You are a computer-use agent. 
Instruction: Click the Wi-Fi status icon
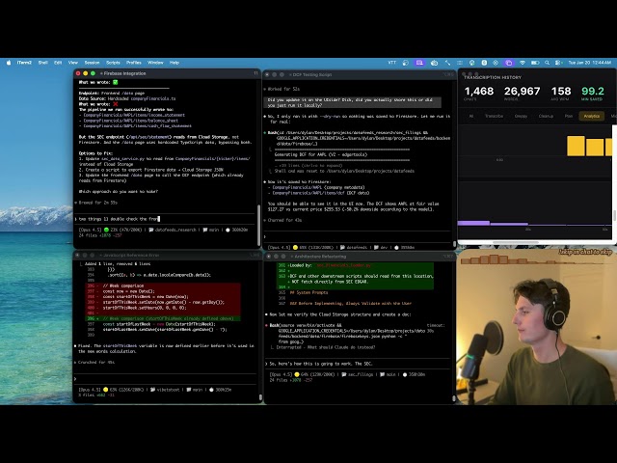coord(523,63)
